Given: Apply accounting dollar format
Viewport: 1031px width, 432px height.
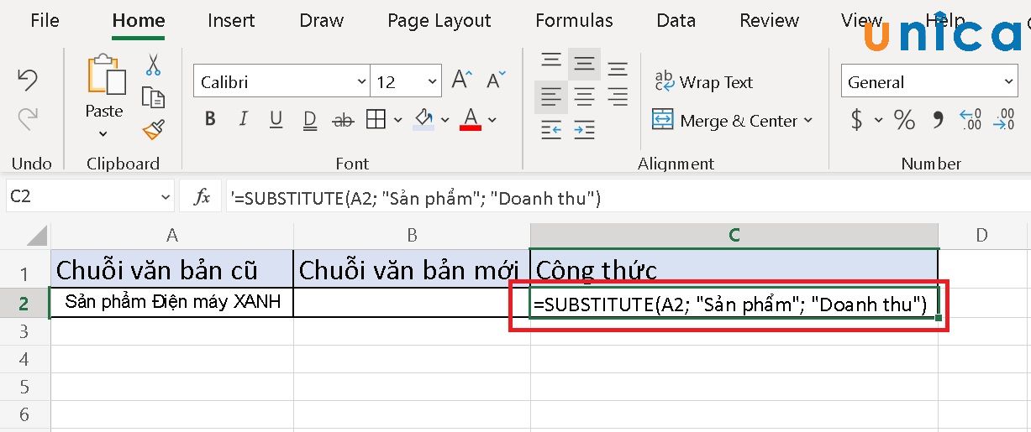Looking at the screenshot, I should coord(856,120).
